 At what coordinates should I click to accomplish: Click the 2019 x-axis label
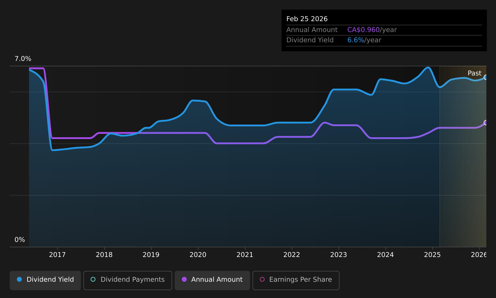tap(151, 255)
